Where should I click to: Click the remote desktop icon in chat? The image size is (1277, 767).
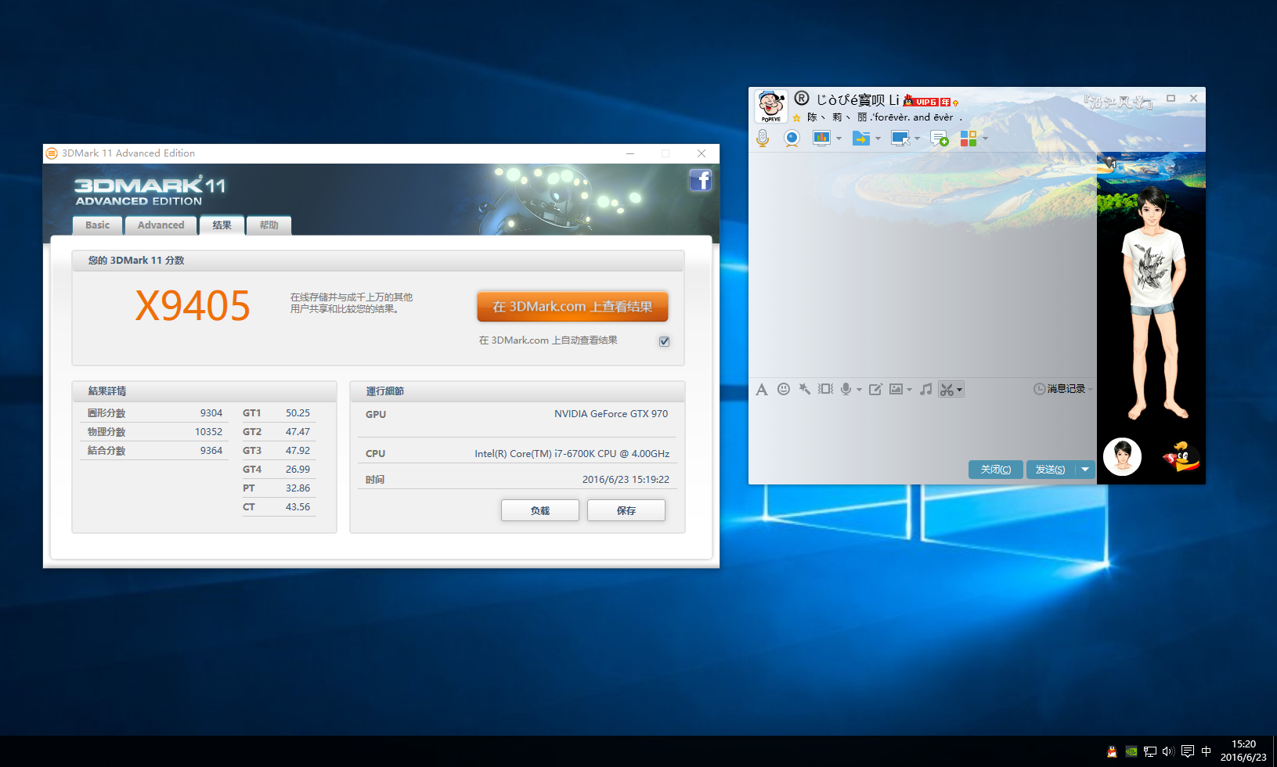[x=900, y=139]
